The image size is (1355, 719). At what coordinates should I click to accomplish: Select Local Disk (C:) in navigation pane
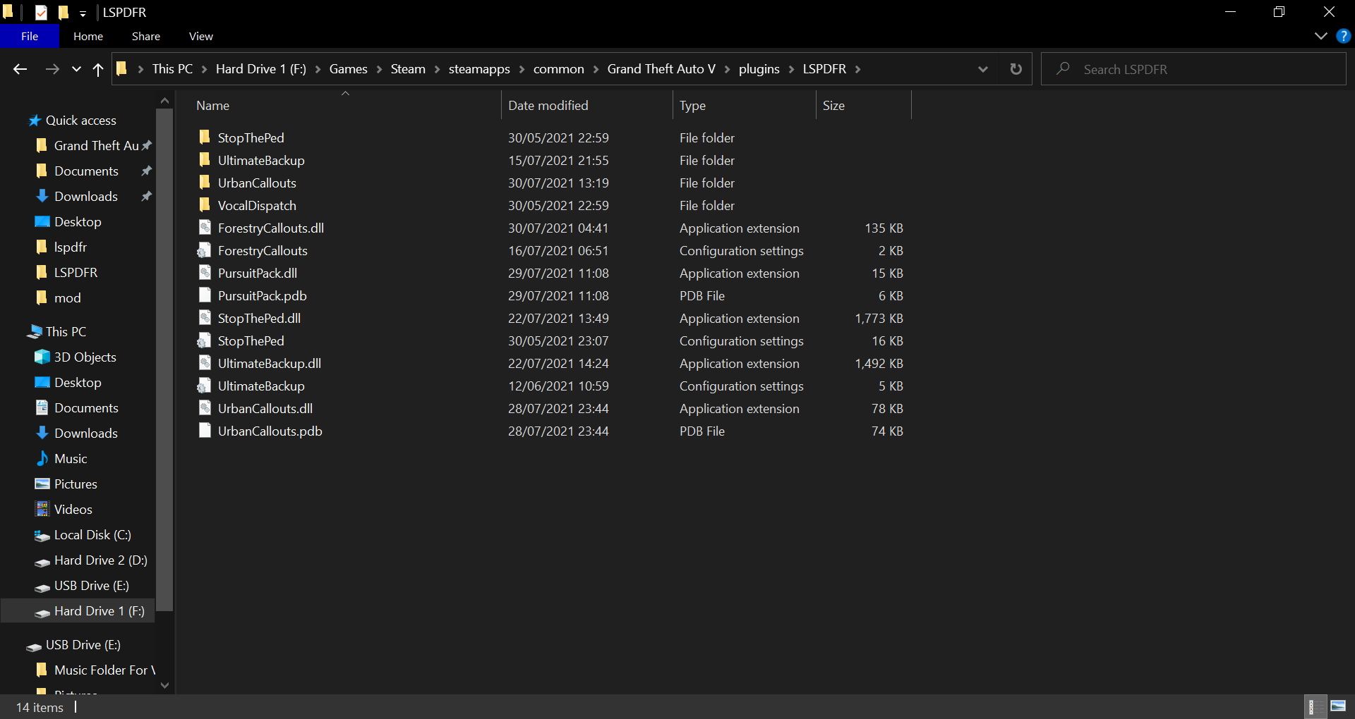click(x=92, y=535)
